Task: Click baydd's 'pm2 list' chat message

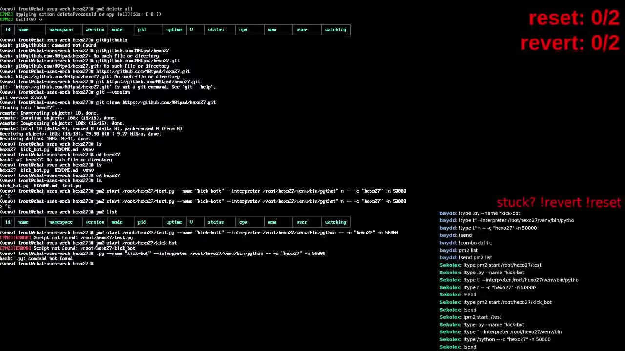Action: click(458, 250)
